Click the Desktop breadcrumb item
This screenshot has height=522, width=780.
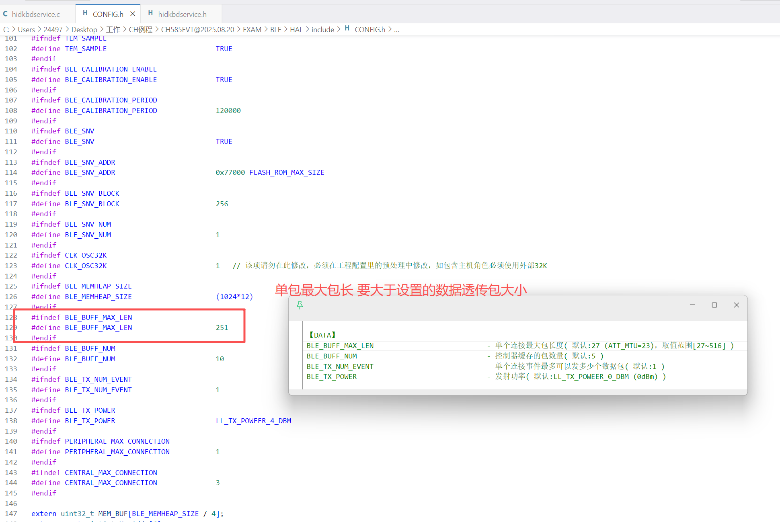coord(84,30)
